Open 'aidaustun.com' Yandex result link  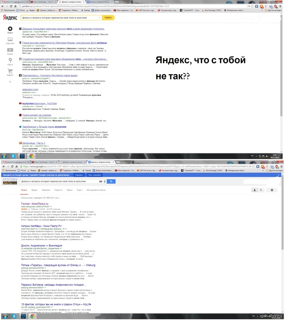pyautogui.click(x=30, y=90)
